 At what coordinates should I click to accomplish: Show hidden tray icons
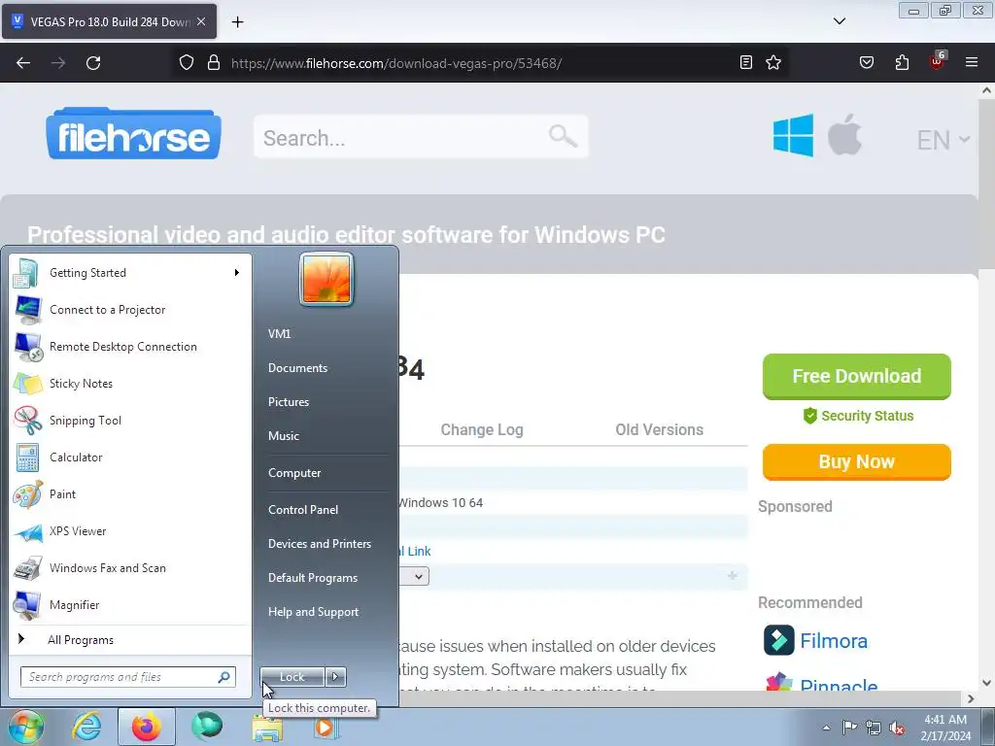(x=826, y=728)
